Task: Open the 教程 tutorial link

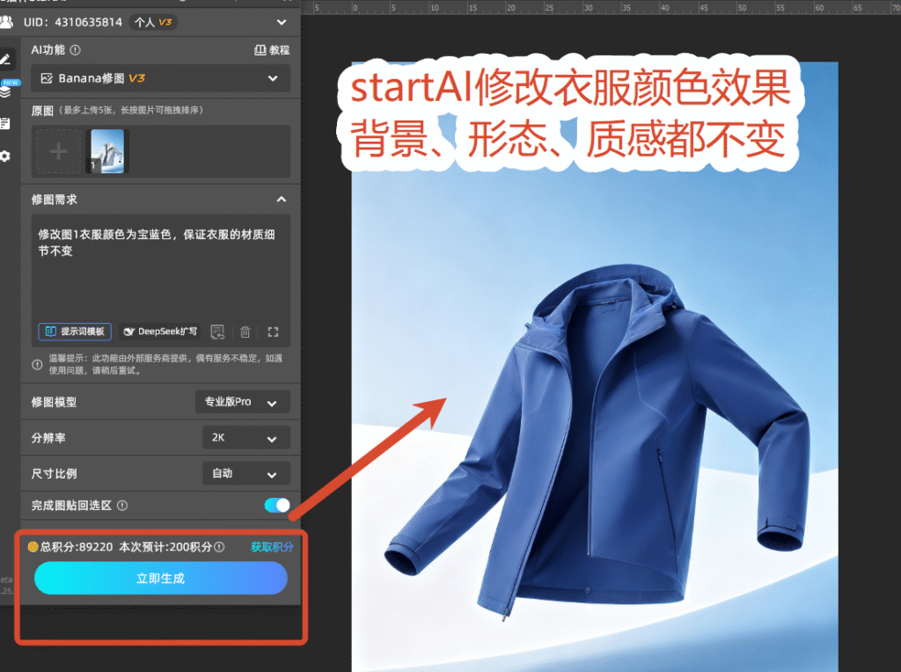Action: [273, 50]
